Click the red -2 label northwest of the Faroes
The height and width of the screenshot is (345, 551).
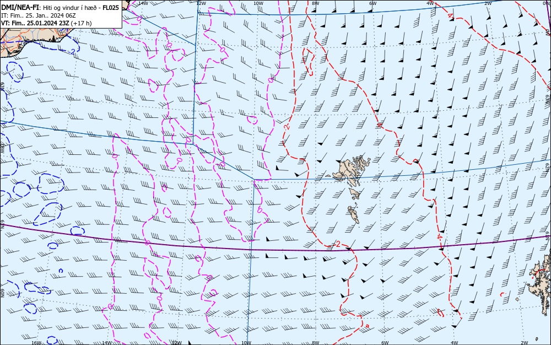[x=288, y=126]
